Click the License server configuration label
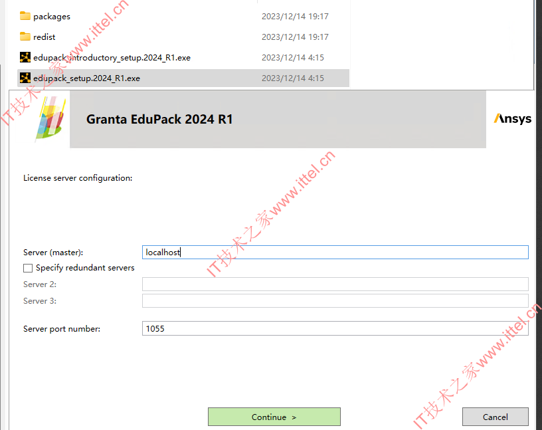Viewport: 542px width, 430px height. pyautogui.click(x=78, y=178)
